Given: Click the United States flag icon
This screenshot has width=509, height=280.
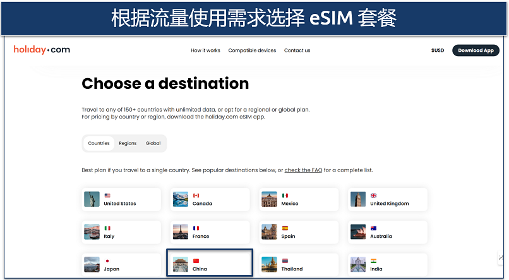Looking at the screenshot, I should tap(107, 195).
